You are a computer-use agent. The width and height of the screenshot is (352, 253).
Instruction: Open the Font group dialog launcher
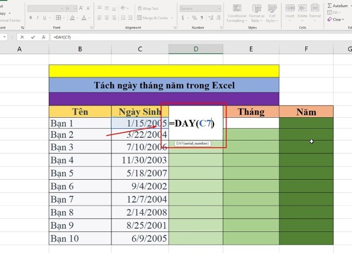click(92, 28)
